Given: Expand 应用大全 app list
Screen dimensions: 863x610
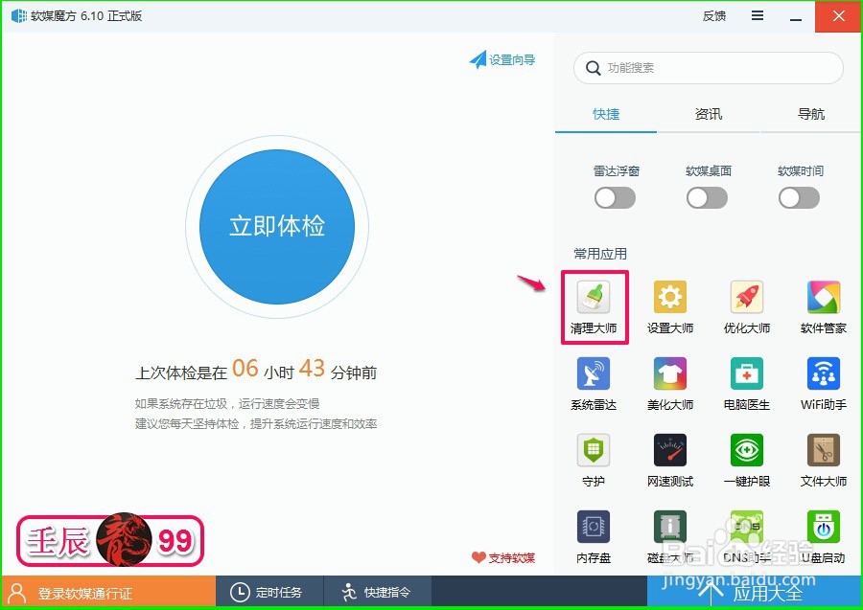Looking at the screenshot, I should [754, 593].
